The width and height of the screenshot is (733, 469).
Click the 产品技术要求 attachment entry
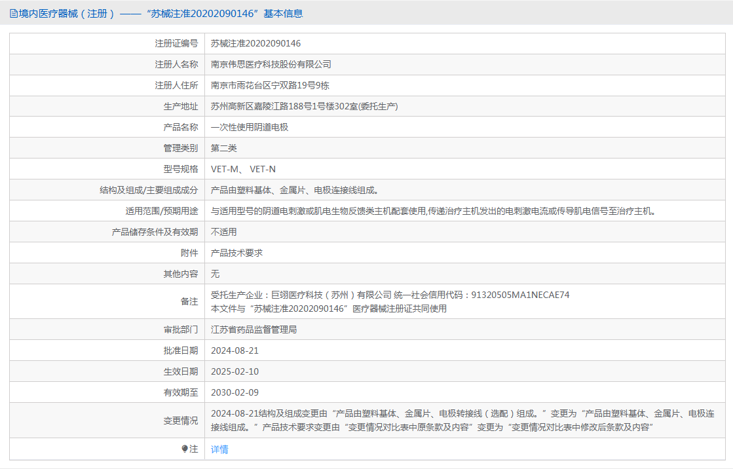click(236, 253)
